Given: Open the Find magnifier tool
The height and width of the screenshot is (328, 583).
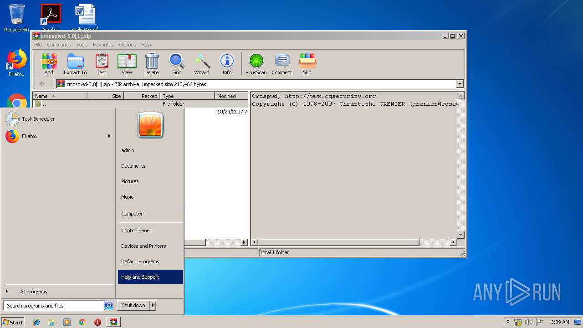Looking at the screenshot, I should [x=177, y=64].
